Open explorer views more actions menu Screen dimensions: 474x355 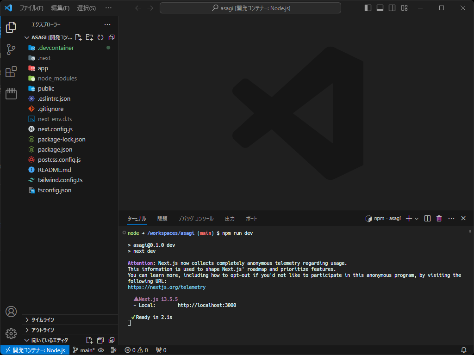[x=107, y=24]
